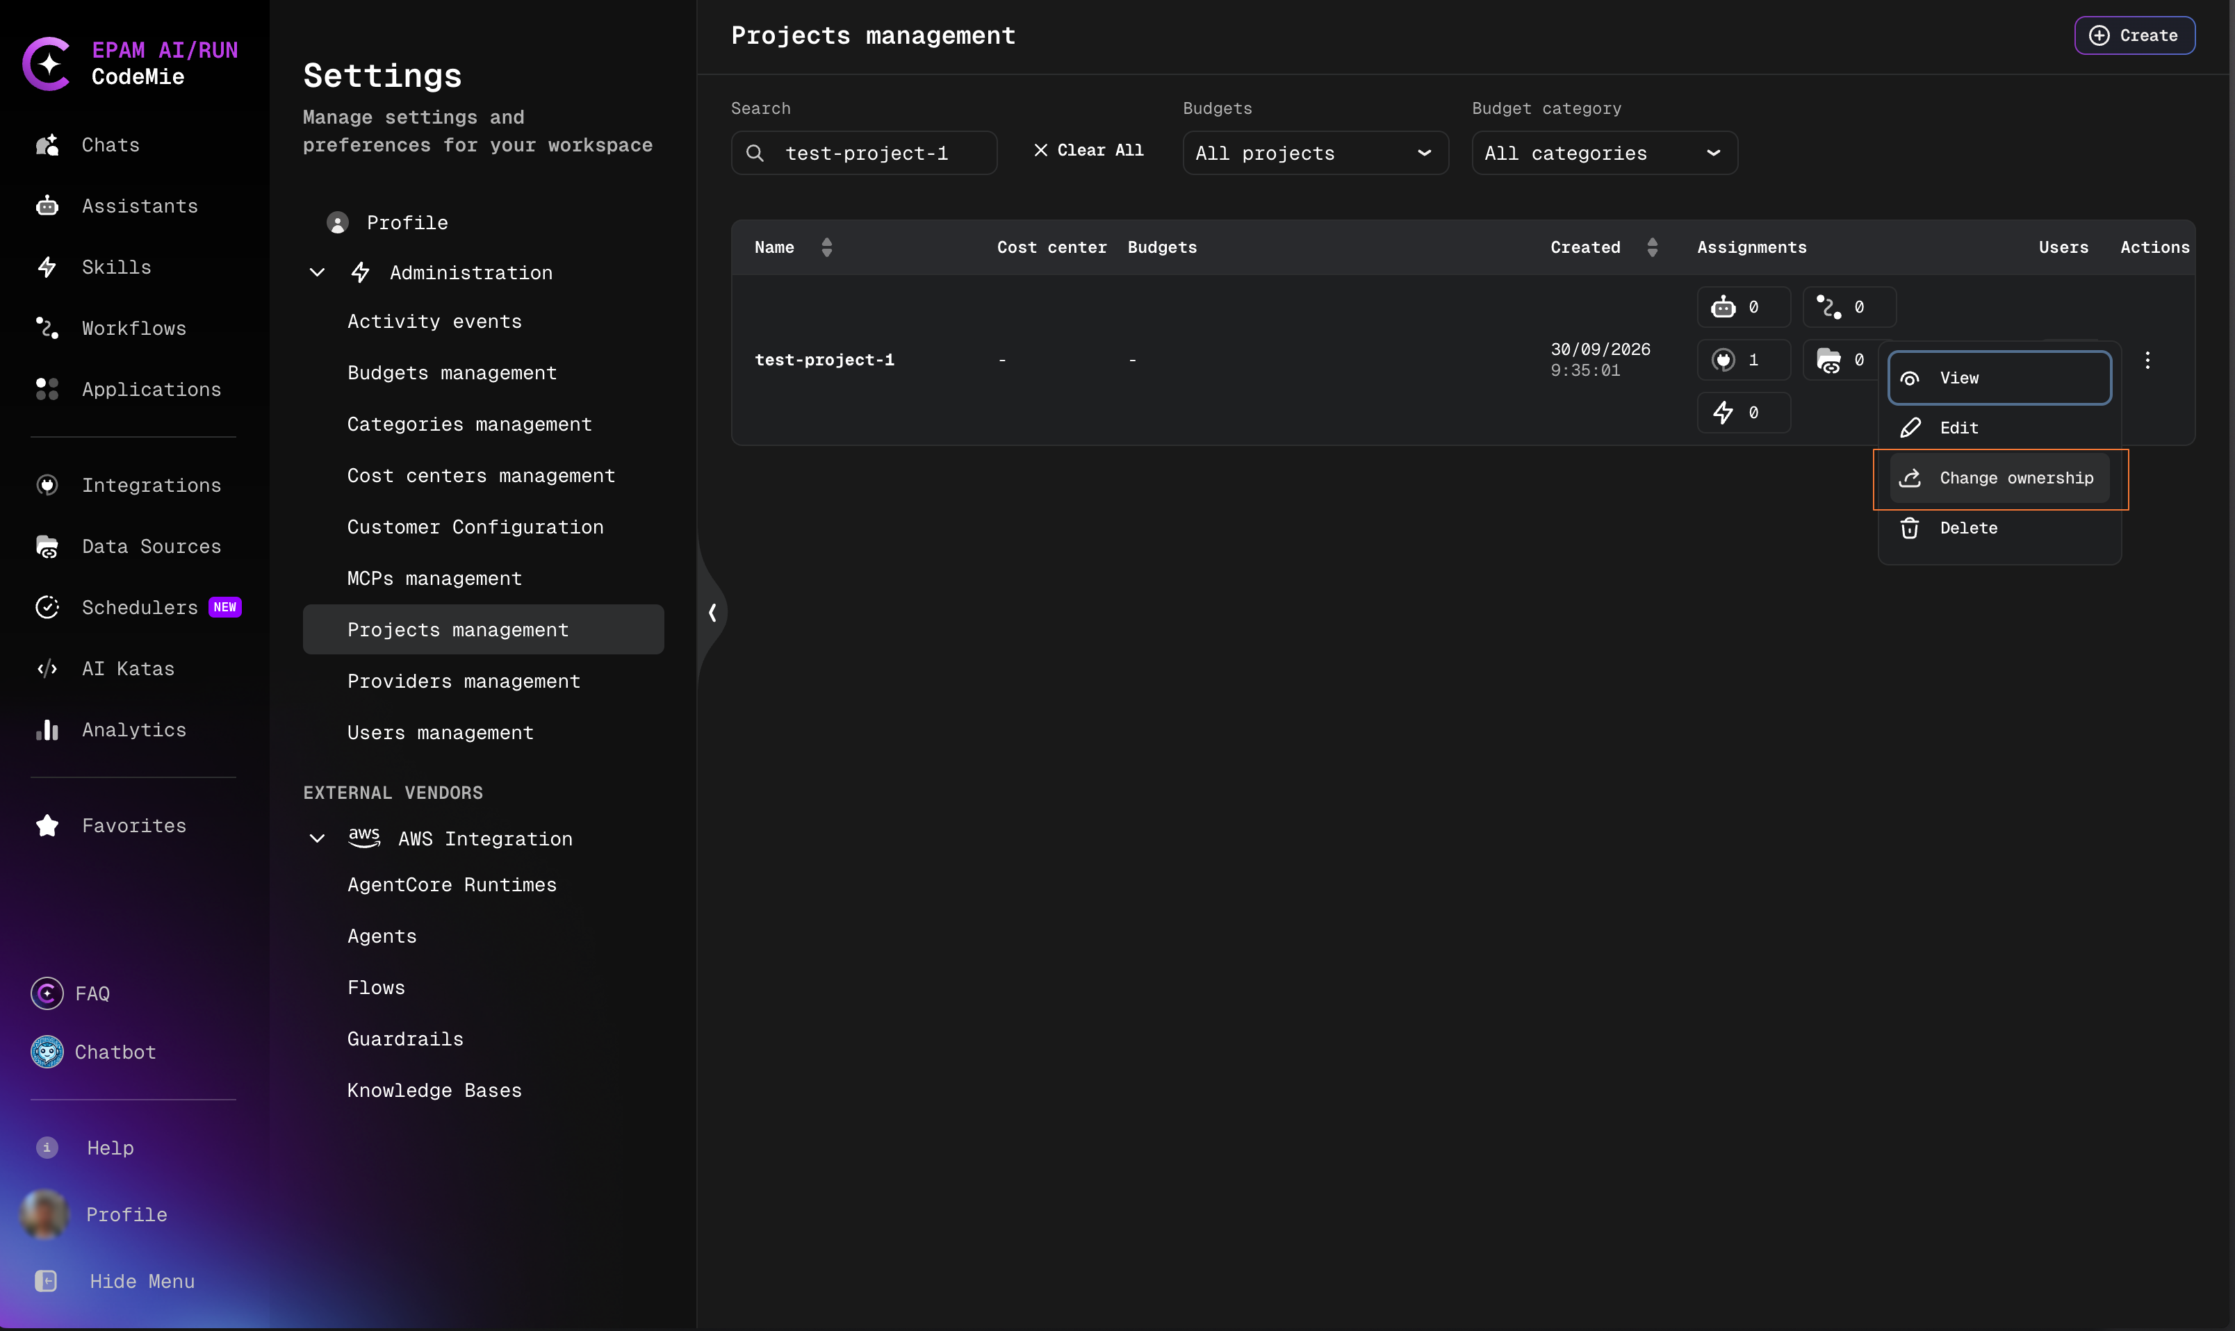The height and width of the screenshot is (1331, 2235).
Task: Open MCPs management settings
Action: click(483, 579)
